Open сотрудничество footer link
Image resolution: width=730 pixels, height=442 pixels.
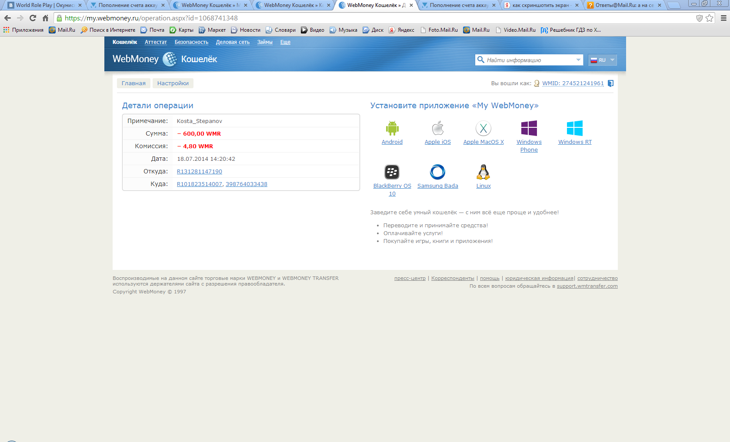(x=597, y=278)
